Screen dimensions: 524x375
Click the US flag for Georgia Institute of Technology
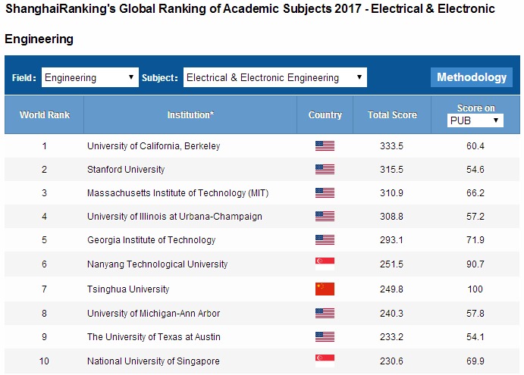(x=325, y=240)
